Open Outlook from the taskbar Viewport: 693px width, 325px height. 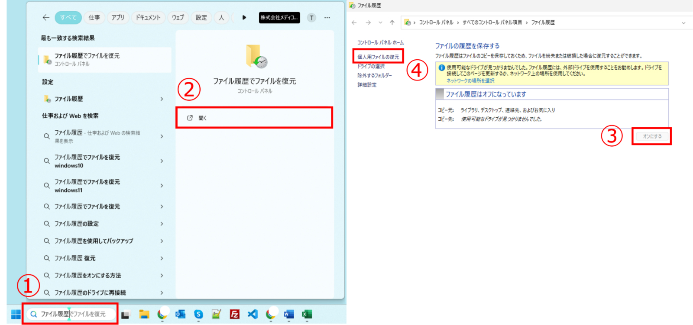point(180,314)
